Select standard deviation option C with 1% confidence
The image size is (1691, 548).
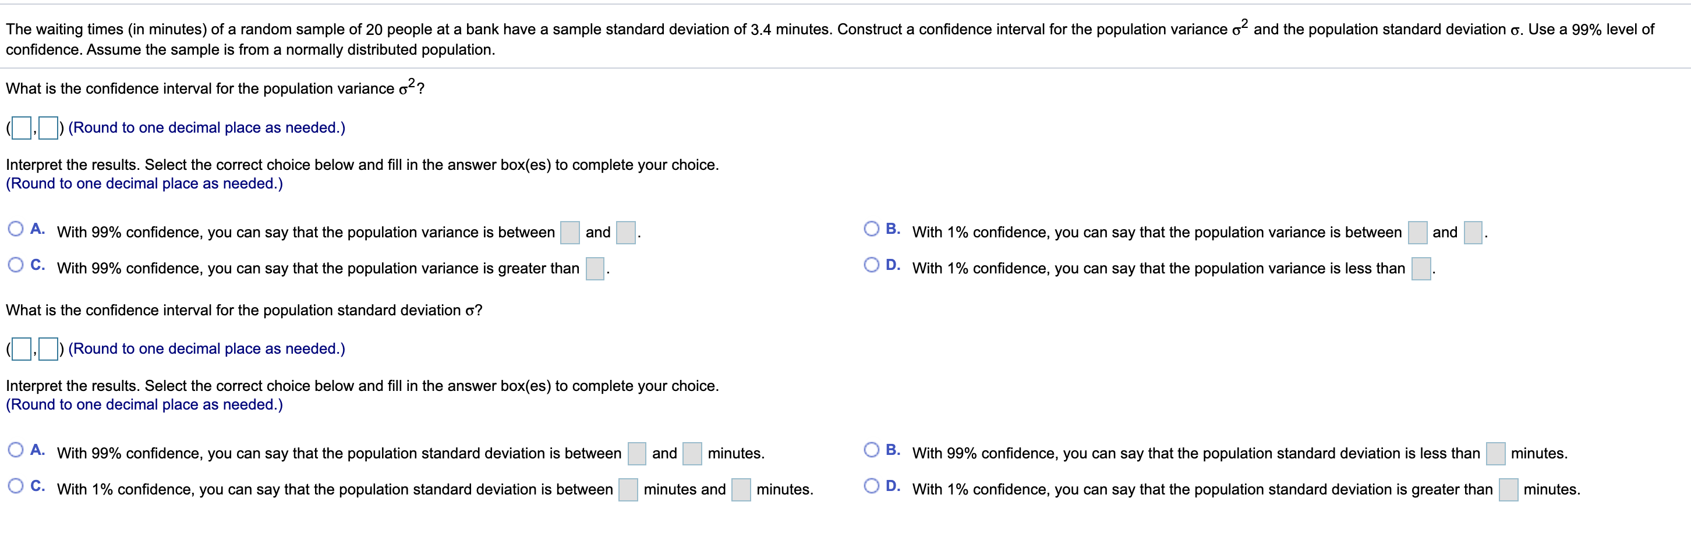tap(16, 486)
